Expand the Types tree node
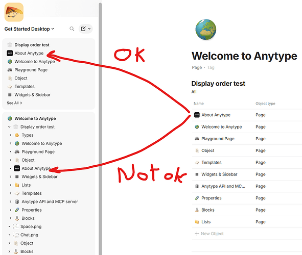302x255 pixels. 10,135
